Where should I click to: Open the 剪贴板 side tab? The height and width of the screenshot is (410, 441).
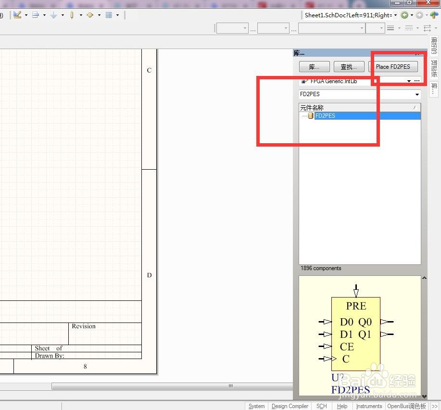click(434, 68)
